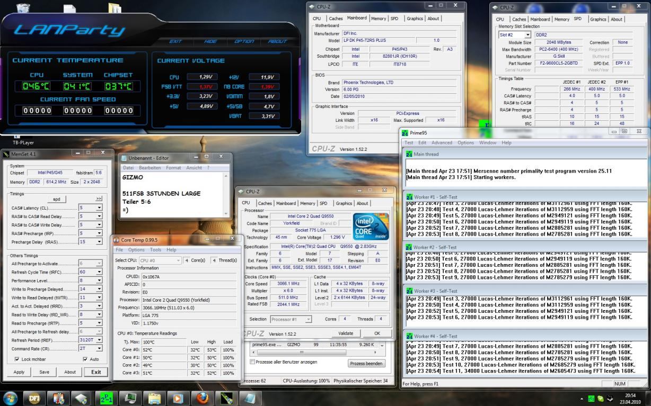This screenshot has width=651, height=406.
Task: Click Validate in the CPU-Z window
Action: 346,333
